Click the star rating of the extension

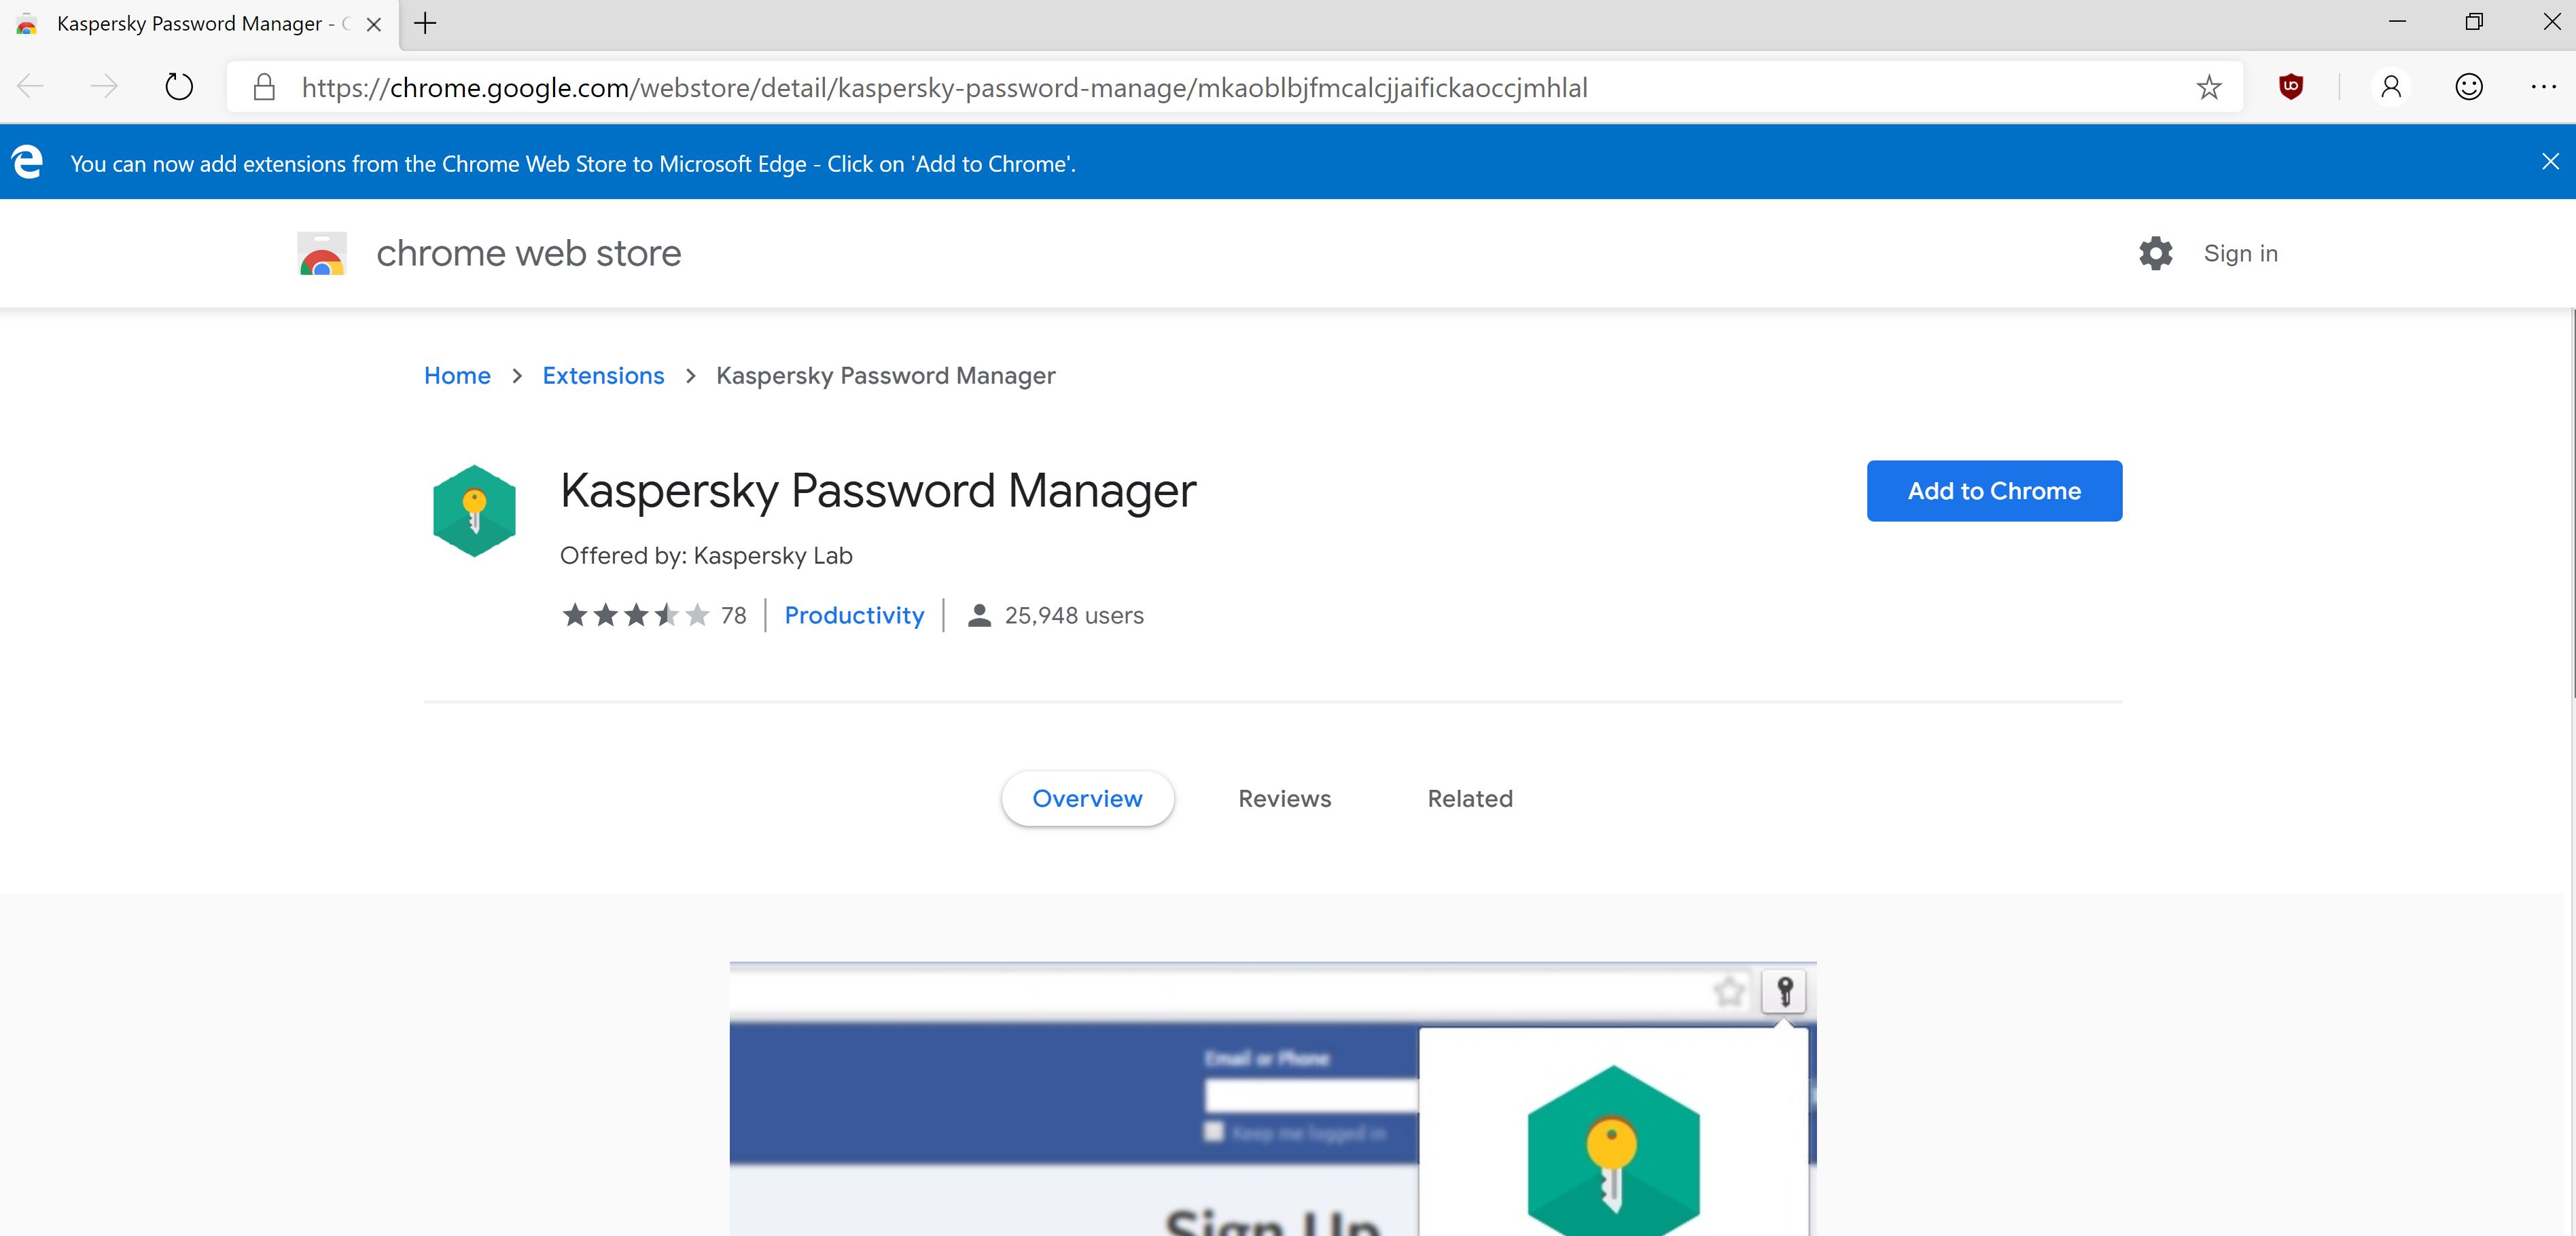pyautogui.click(x=635, y=615)
